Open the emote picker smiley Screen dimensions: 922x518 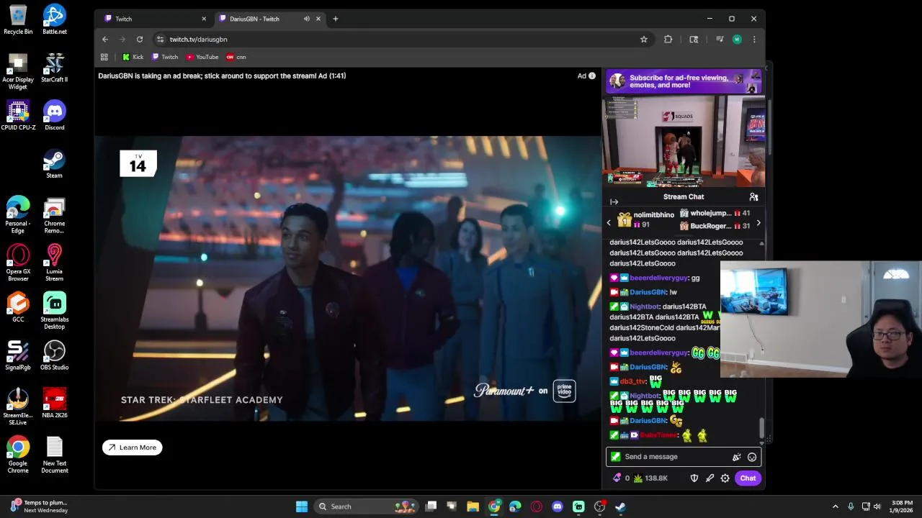(x=752, y=457)
